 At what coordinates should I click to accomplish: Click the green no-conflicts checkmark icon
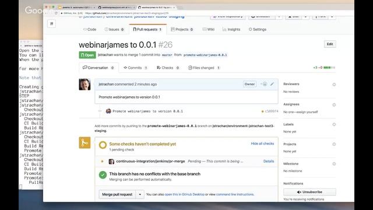pos(103,175)
